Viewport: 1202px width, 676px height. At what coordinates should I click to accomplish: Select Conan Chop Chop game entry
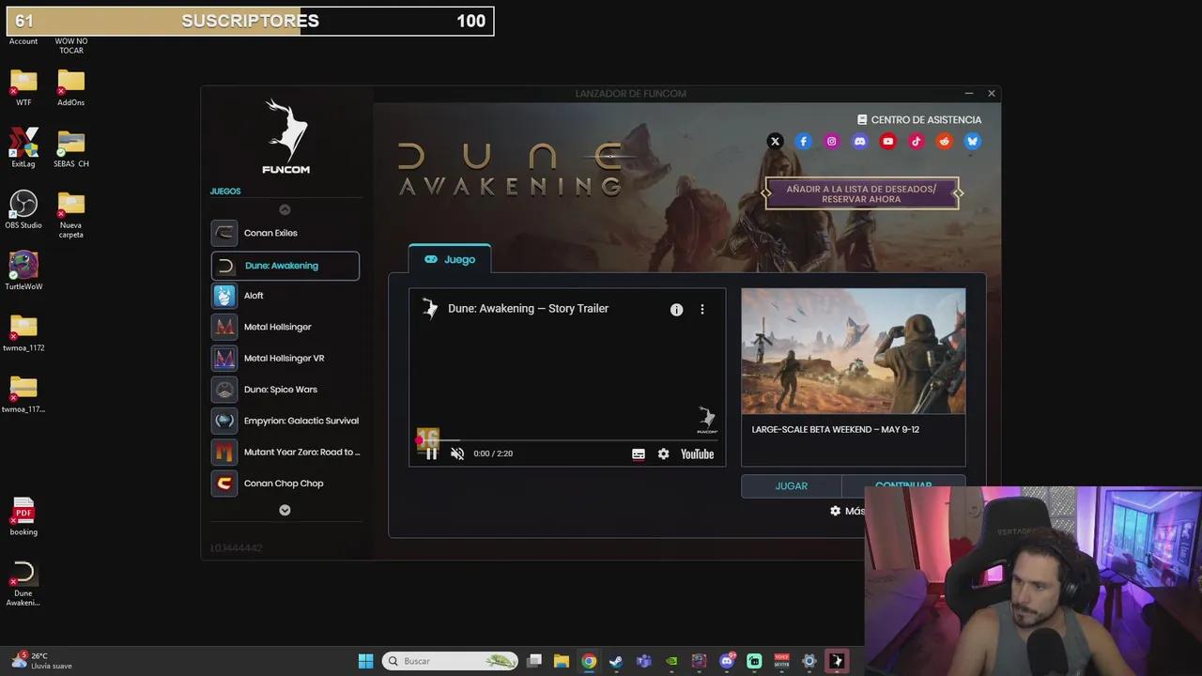(285, 484)
